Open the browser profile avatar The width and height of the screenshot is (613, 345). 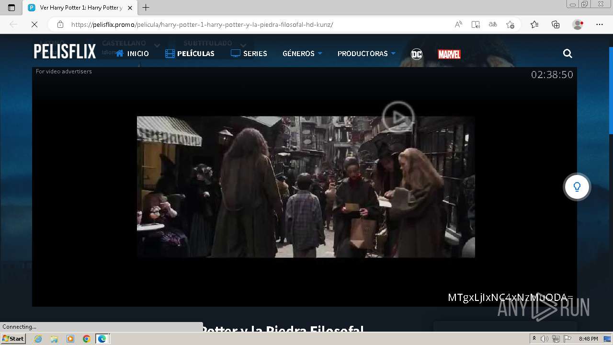[578, 24]
